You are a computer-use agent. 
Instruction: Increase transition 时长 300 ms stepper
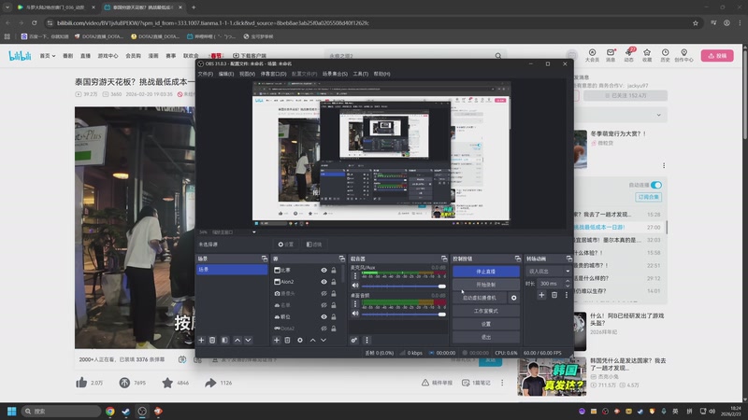(568, 281)
